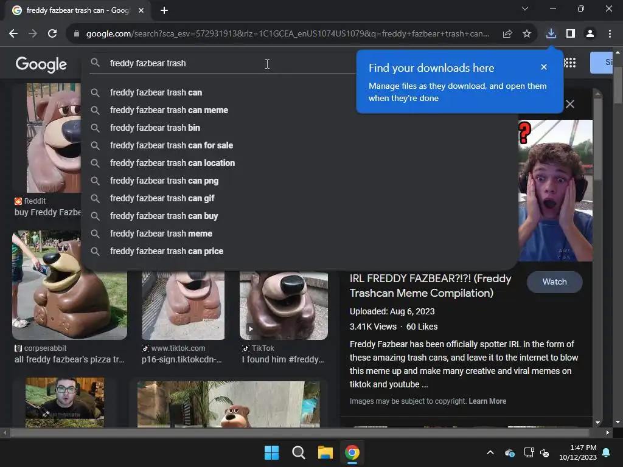The width and height of the screenshot is (623, 467).
Task: Show hidden system tray icons
Action: pyautogui.click(x=490, y=452)
